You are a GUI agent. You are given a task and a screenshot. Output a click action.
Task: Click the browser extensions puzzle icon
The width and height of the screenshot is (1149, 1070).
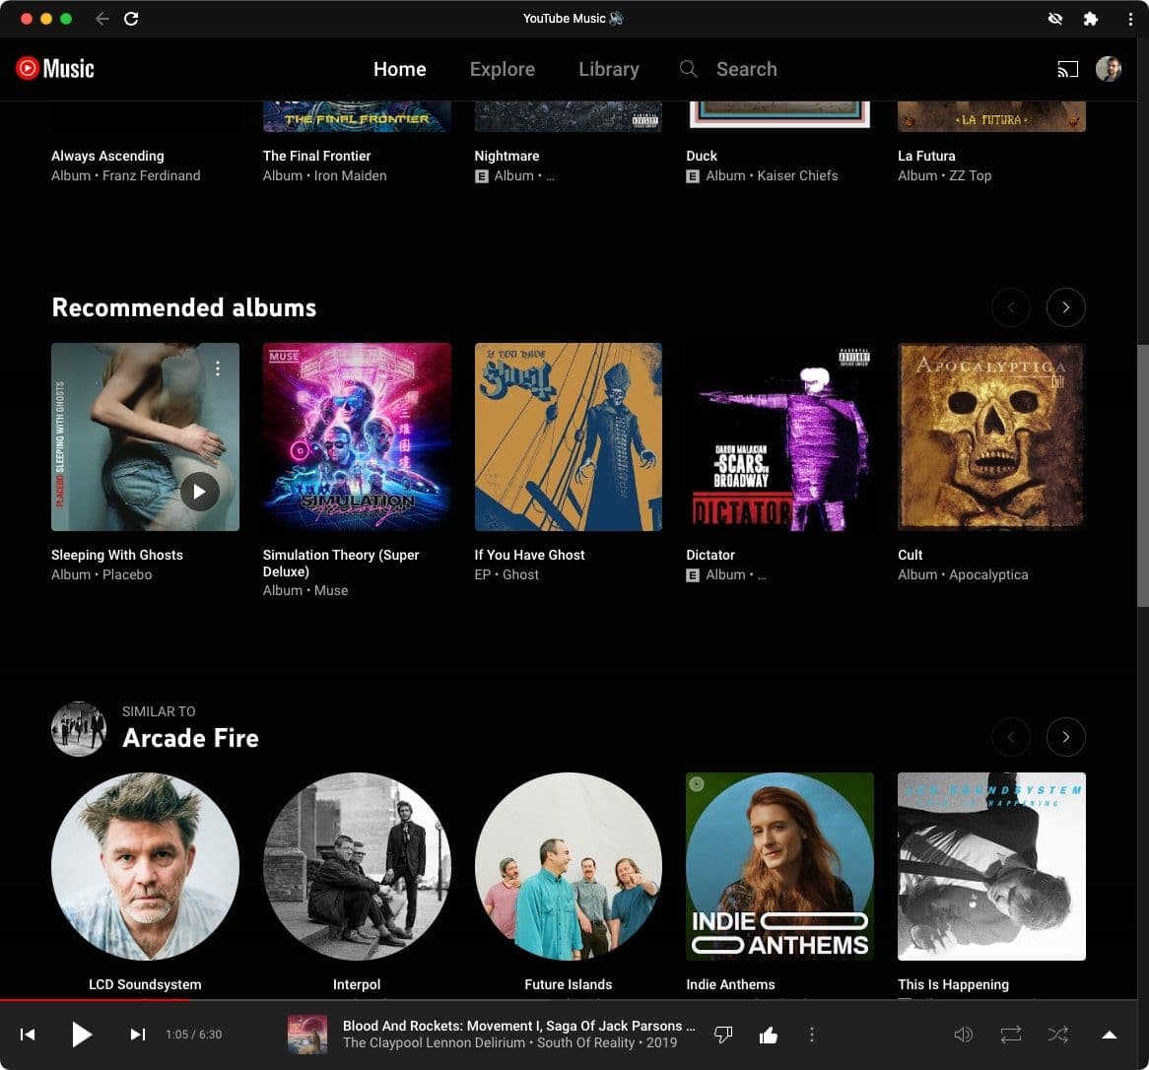tap(1090, 18)
